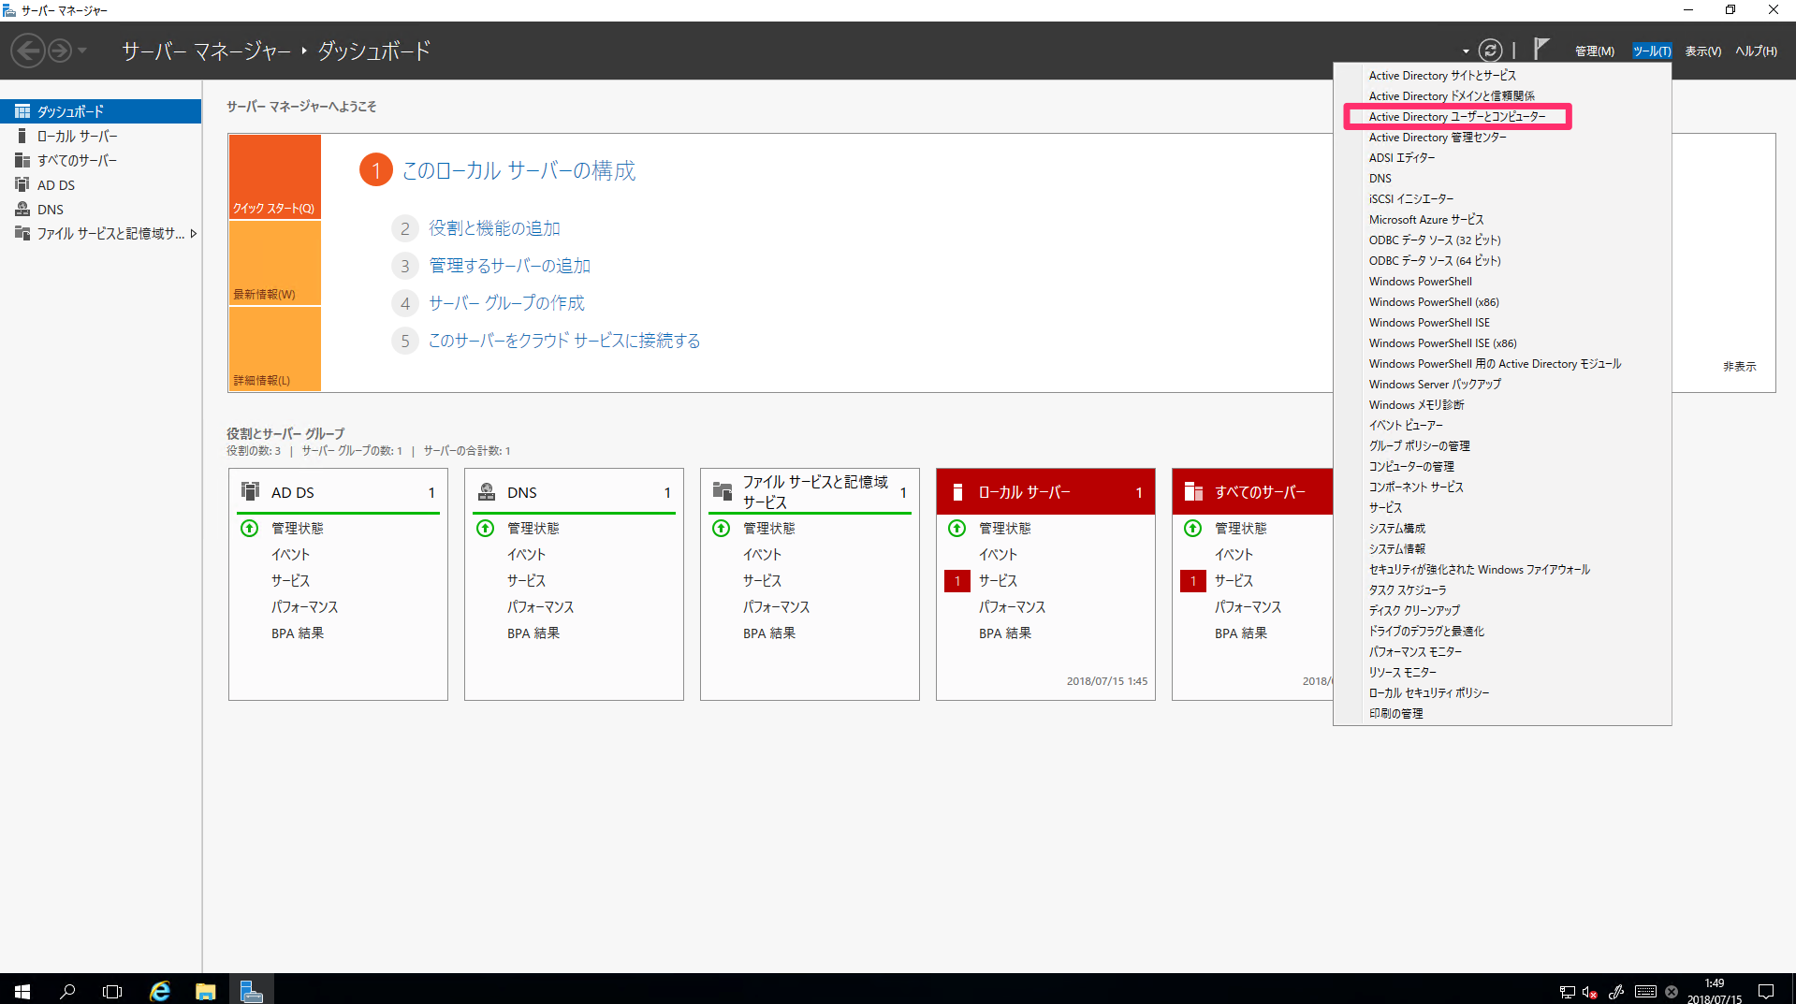The image size is (1796, 1004).
Task: Open the dropdown arrow beside the refresh icon
Action: click(1466, 50)
